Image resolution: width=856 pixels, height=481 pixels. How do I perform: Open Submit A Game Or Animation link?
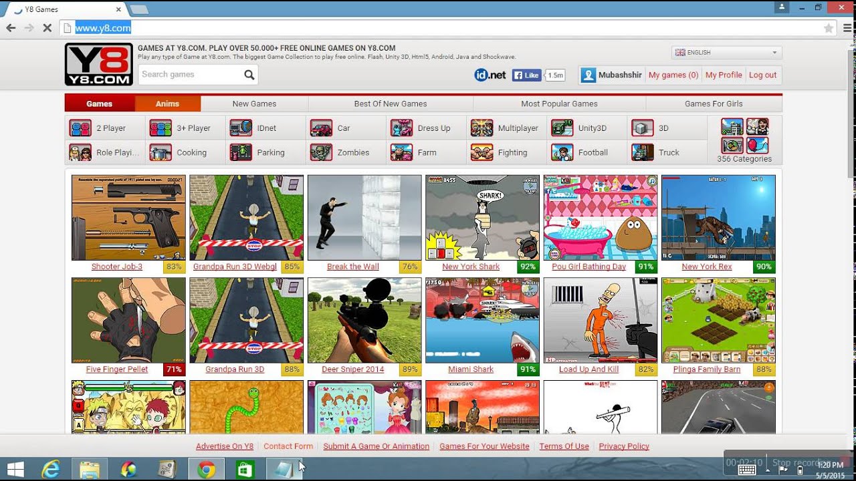377,446
